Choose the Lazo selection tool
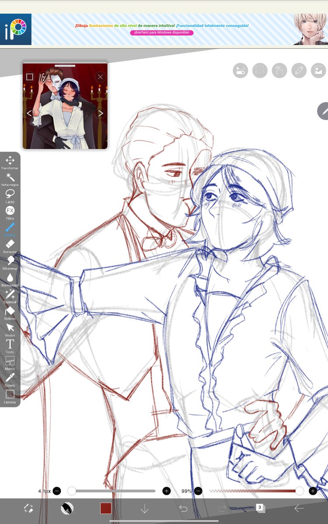This screenshot has height=524, width=328. tap(10, 196)
